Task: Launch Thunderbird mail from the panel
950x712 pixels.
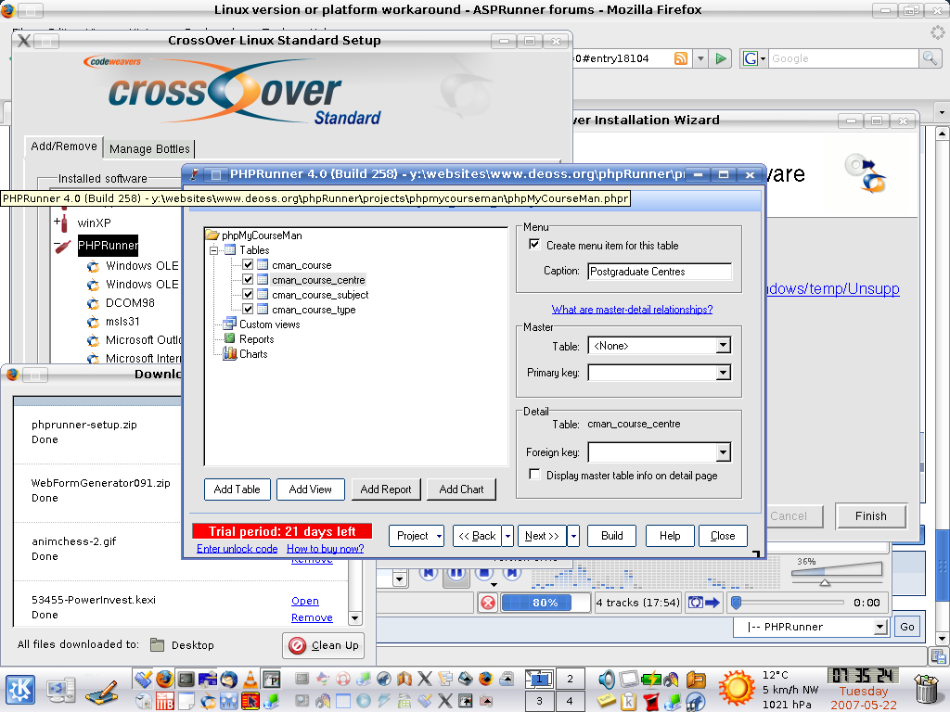Action: [x=228, y=680]
